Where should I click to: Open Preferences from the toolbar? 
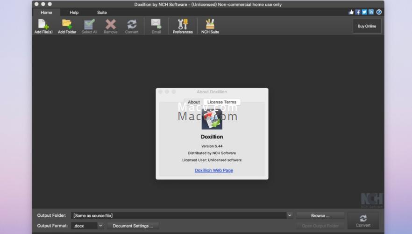click(183, 26)
